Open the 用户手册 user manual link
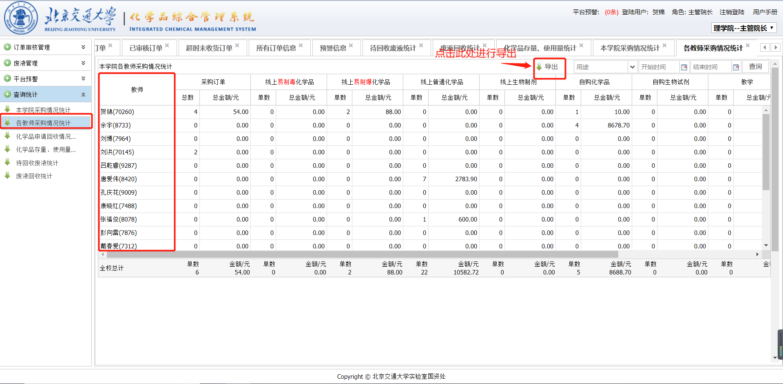Screen dimensions: 783x384 765,12
